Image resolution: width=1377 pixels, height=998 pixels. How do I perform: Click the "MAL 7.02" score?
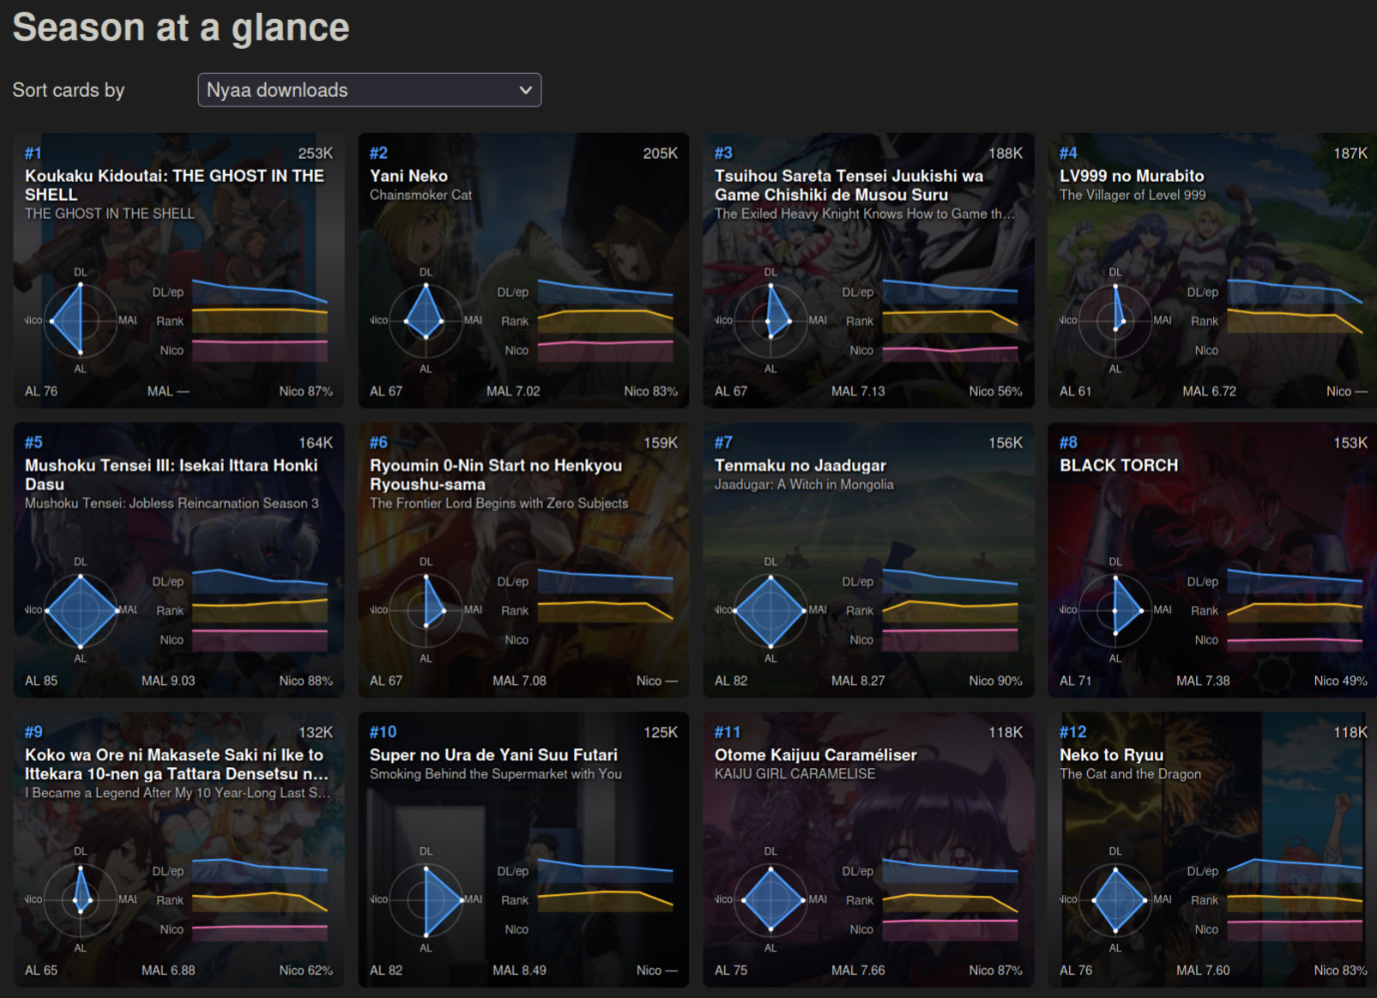point(513,391)
